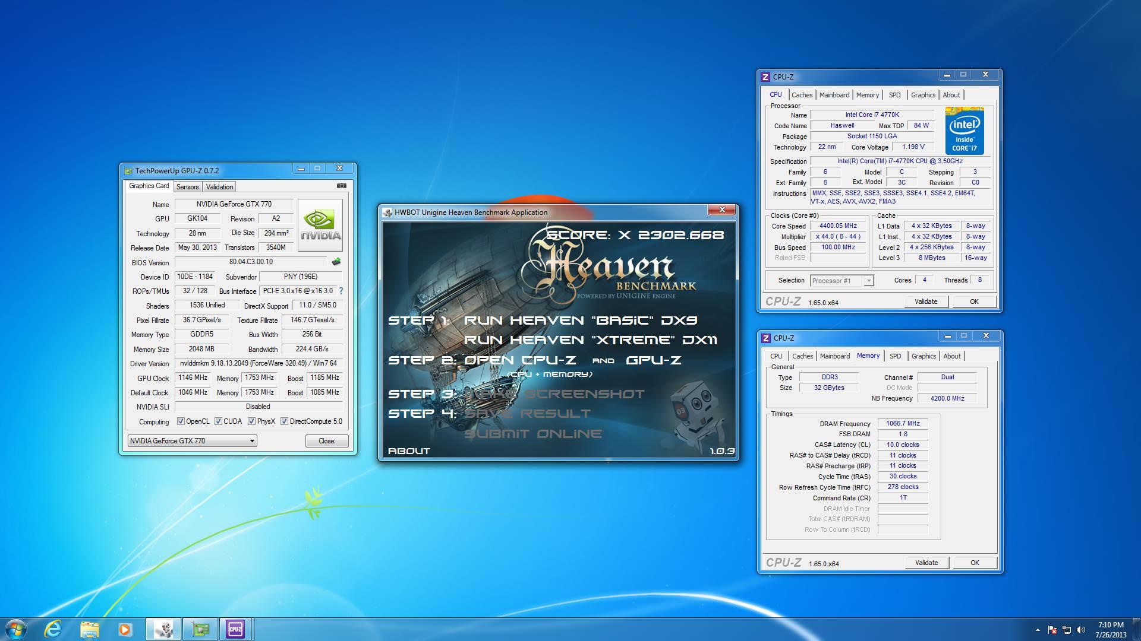Image resolution: width=1141 pixels, height=641 pixels.
Task: Switch to GPU-Z taskbar item
Action: (200, 629)
